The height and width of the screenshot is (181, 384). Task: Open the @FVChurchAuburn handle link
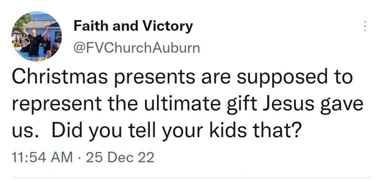[x=136, y=48]
